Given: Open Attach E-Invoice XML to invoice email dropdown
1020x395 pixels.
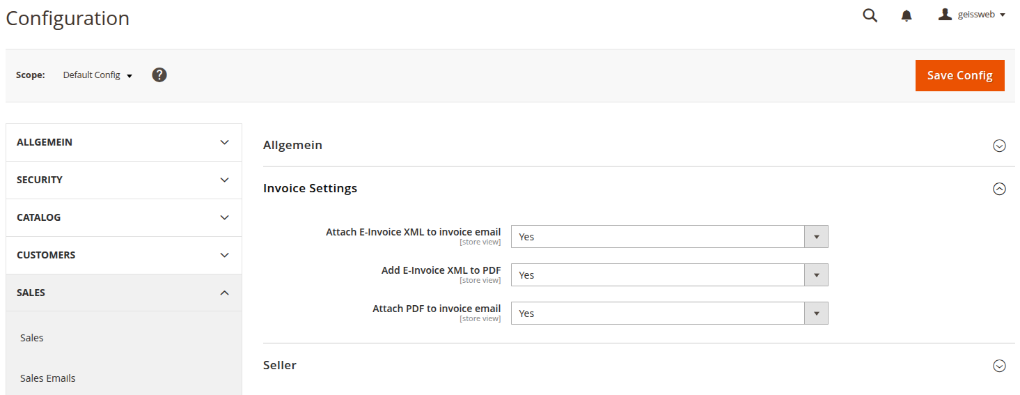Looking at the screenshot, I should pyautogui.click(x=669, y=237).
